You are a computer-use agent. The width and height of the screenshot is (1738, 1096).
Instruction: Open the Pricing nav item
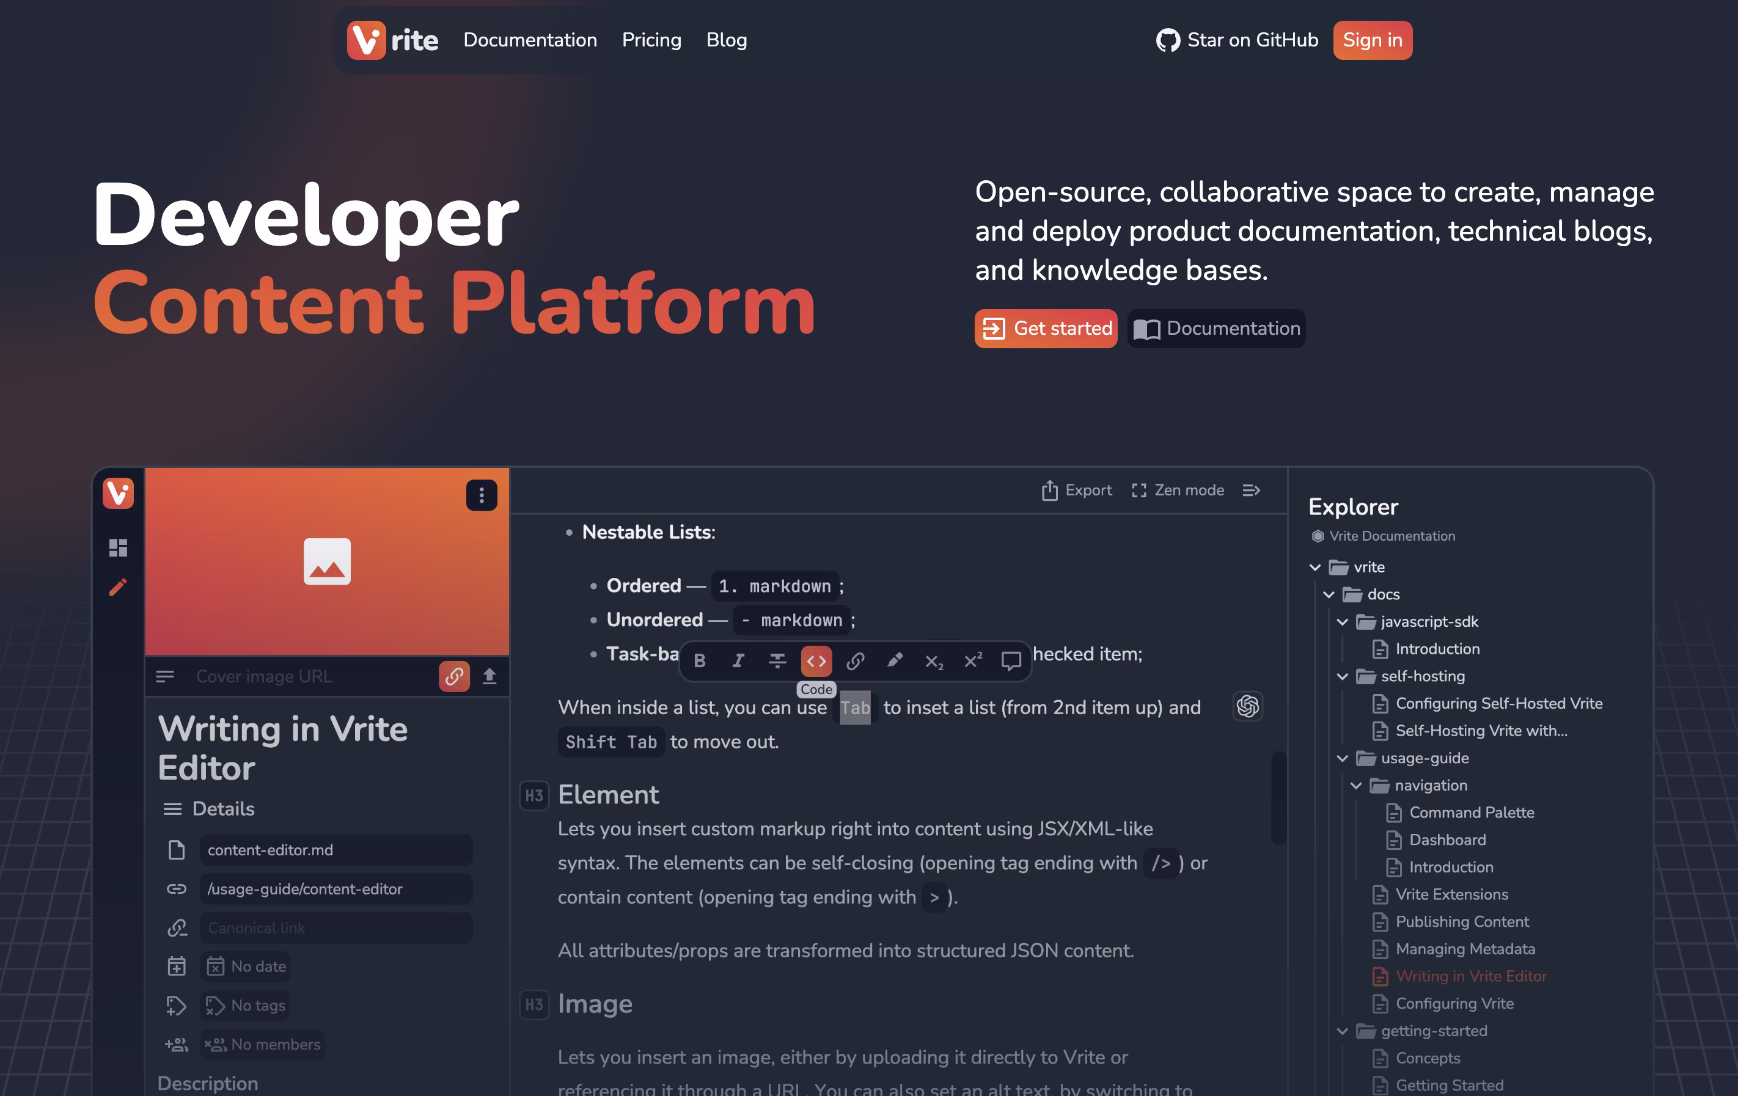(x=651, y=40)
